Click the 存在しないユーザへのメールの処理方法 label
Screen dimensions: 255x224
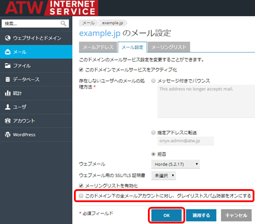[x=112, y=84]
